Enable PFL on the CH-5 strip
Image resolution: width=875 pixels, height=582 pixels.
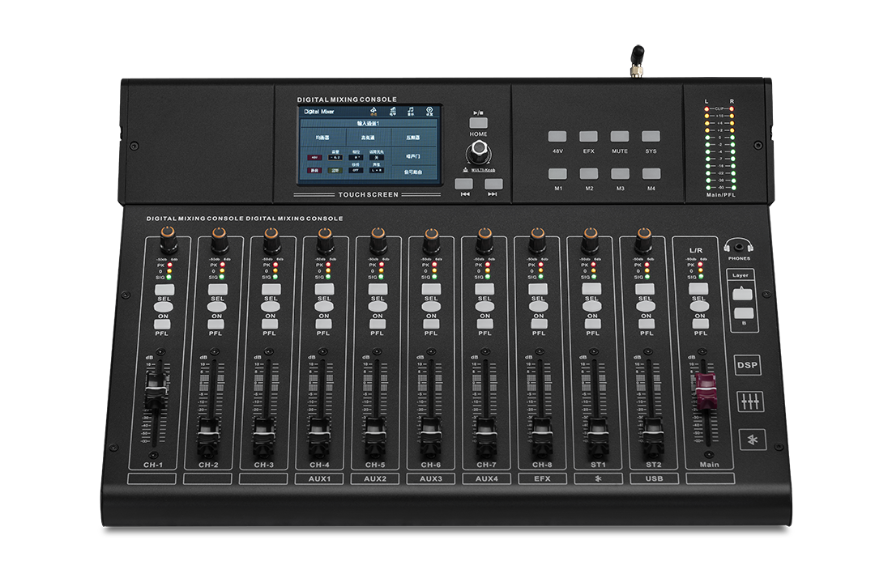pos(378,325)
